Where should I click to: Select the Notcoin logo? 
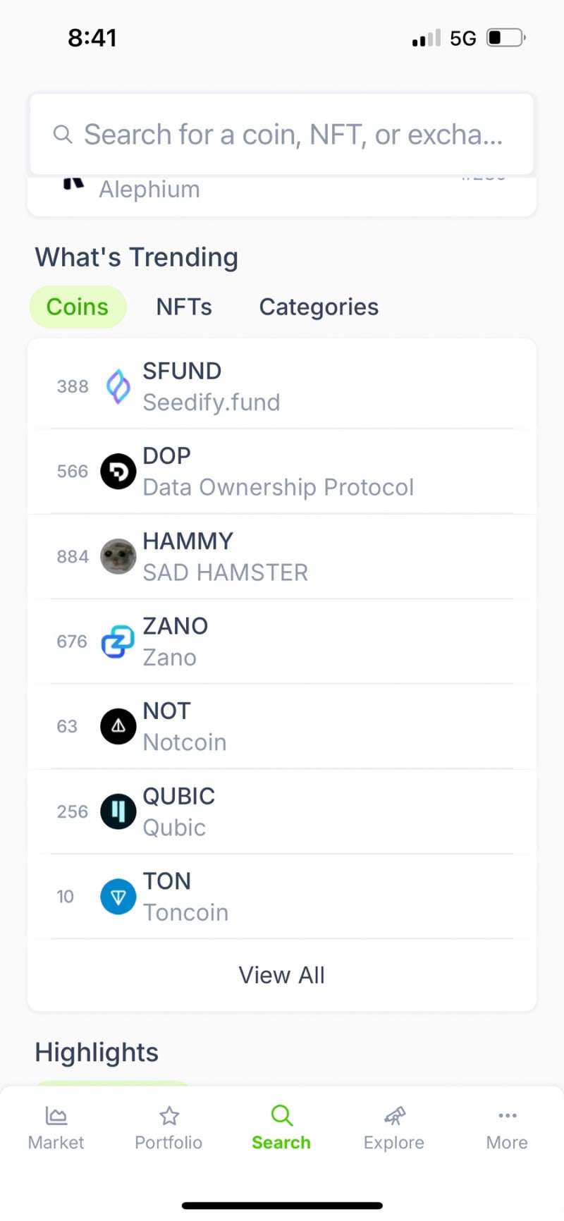click(x=118, y=726)
